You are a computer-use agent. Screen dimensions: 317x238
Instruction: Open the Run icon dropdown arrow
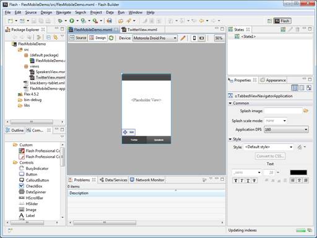pyautogui.click(x=77, y=20)
